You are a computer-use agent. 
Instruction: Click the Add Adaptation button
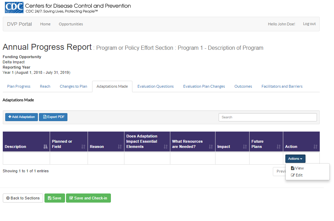click(22, 117)
